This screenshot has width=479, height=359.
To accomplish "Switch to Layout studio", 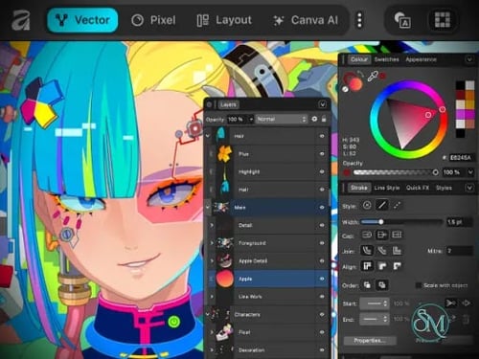I will [224, 20].
